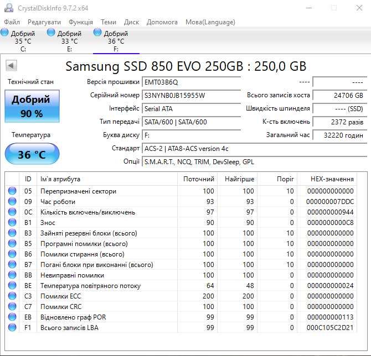Click the firmware field EMT03B6Q
The image size is (371, 356).
pyautogui.click(x=191, y=82)
